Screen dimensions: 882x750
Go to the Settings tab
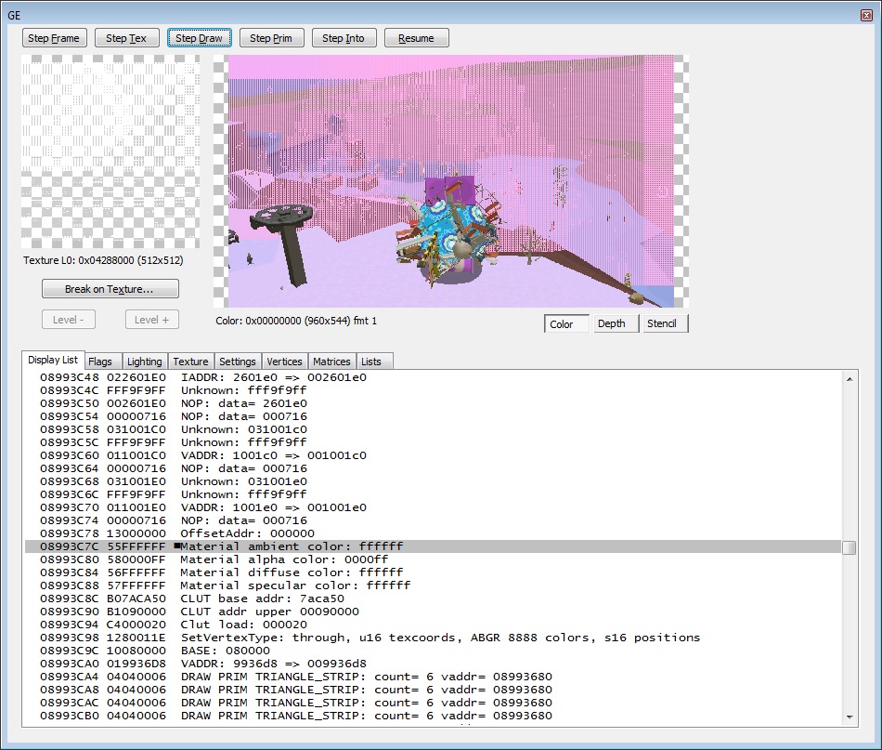point(238,362)
